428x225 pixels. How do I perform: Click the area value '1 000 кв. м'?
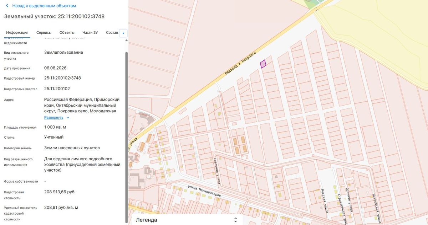(55, 127)
